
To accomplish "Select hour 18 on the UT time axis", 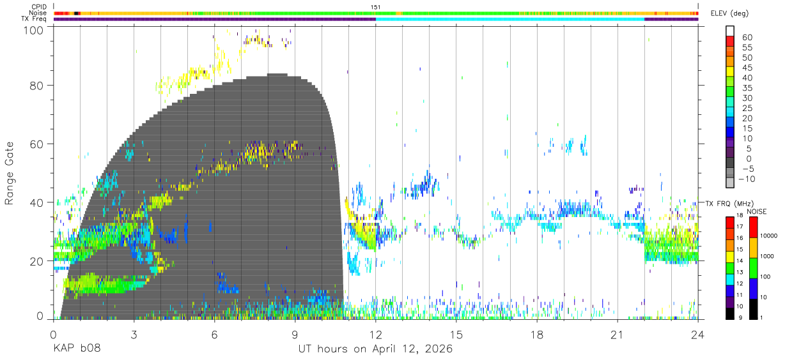I will (537, 334).
